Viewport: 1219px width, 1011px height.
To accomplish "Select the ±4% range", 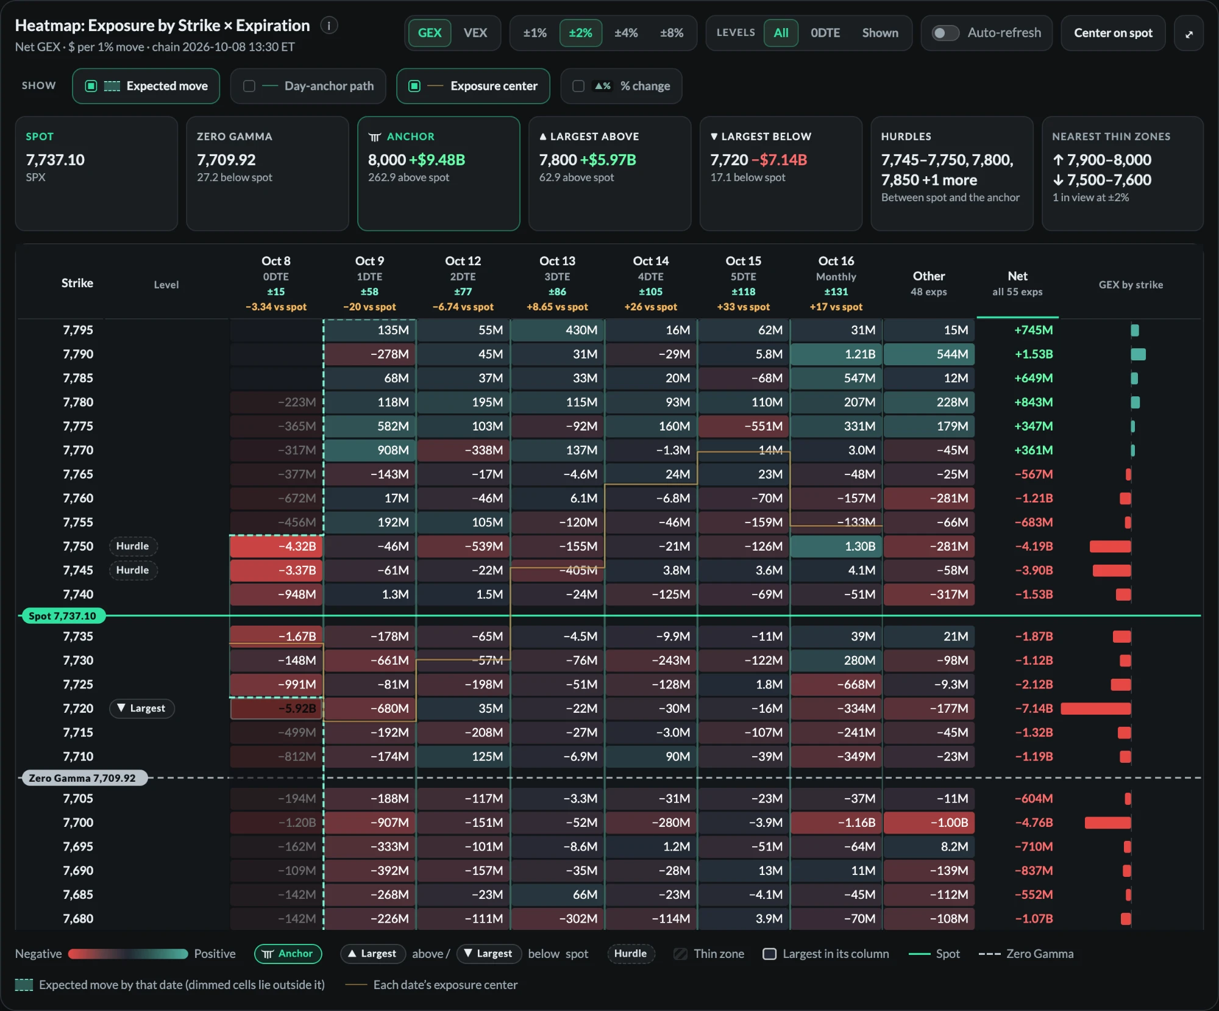I will pos(626,33).
